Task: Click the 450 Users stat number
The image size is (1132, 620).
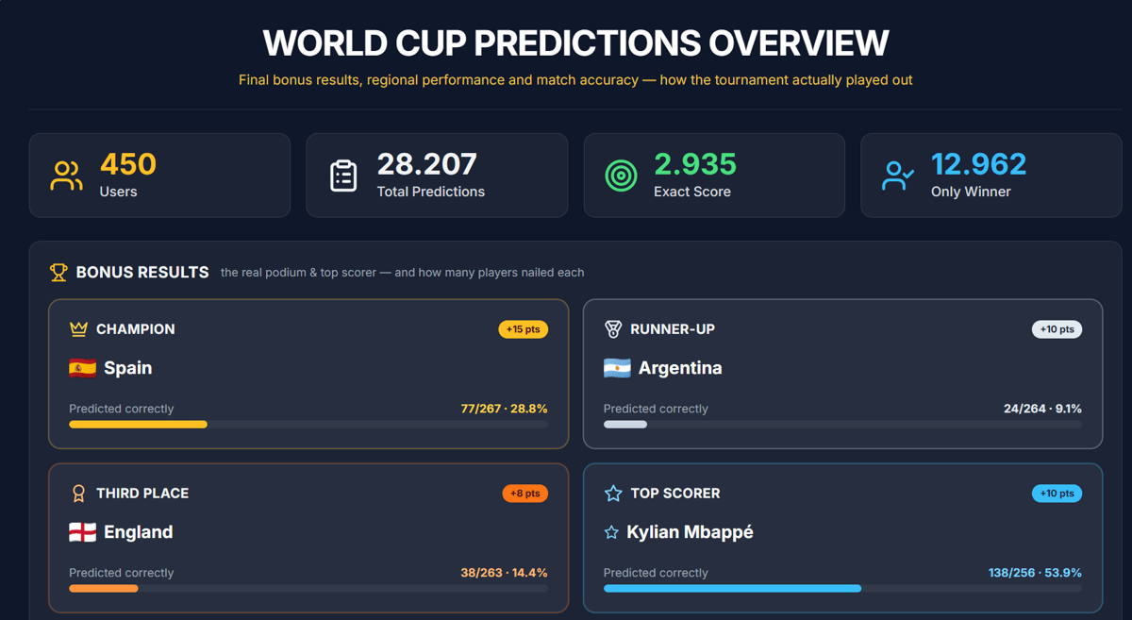Action: tap(128, 164)
